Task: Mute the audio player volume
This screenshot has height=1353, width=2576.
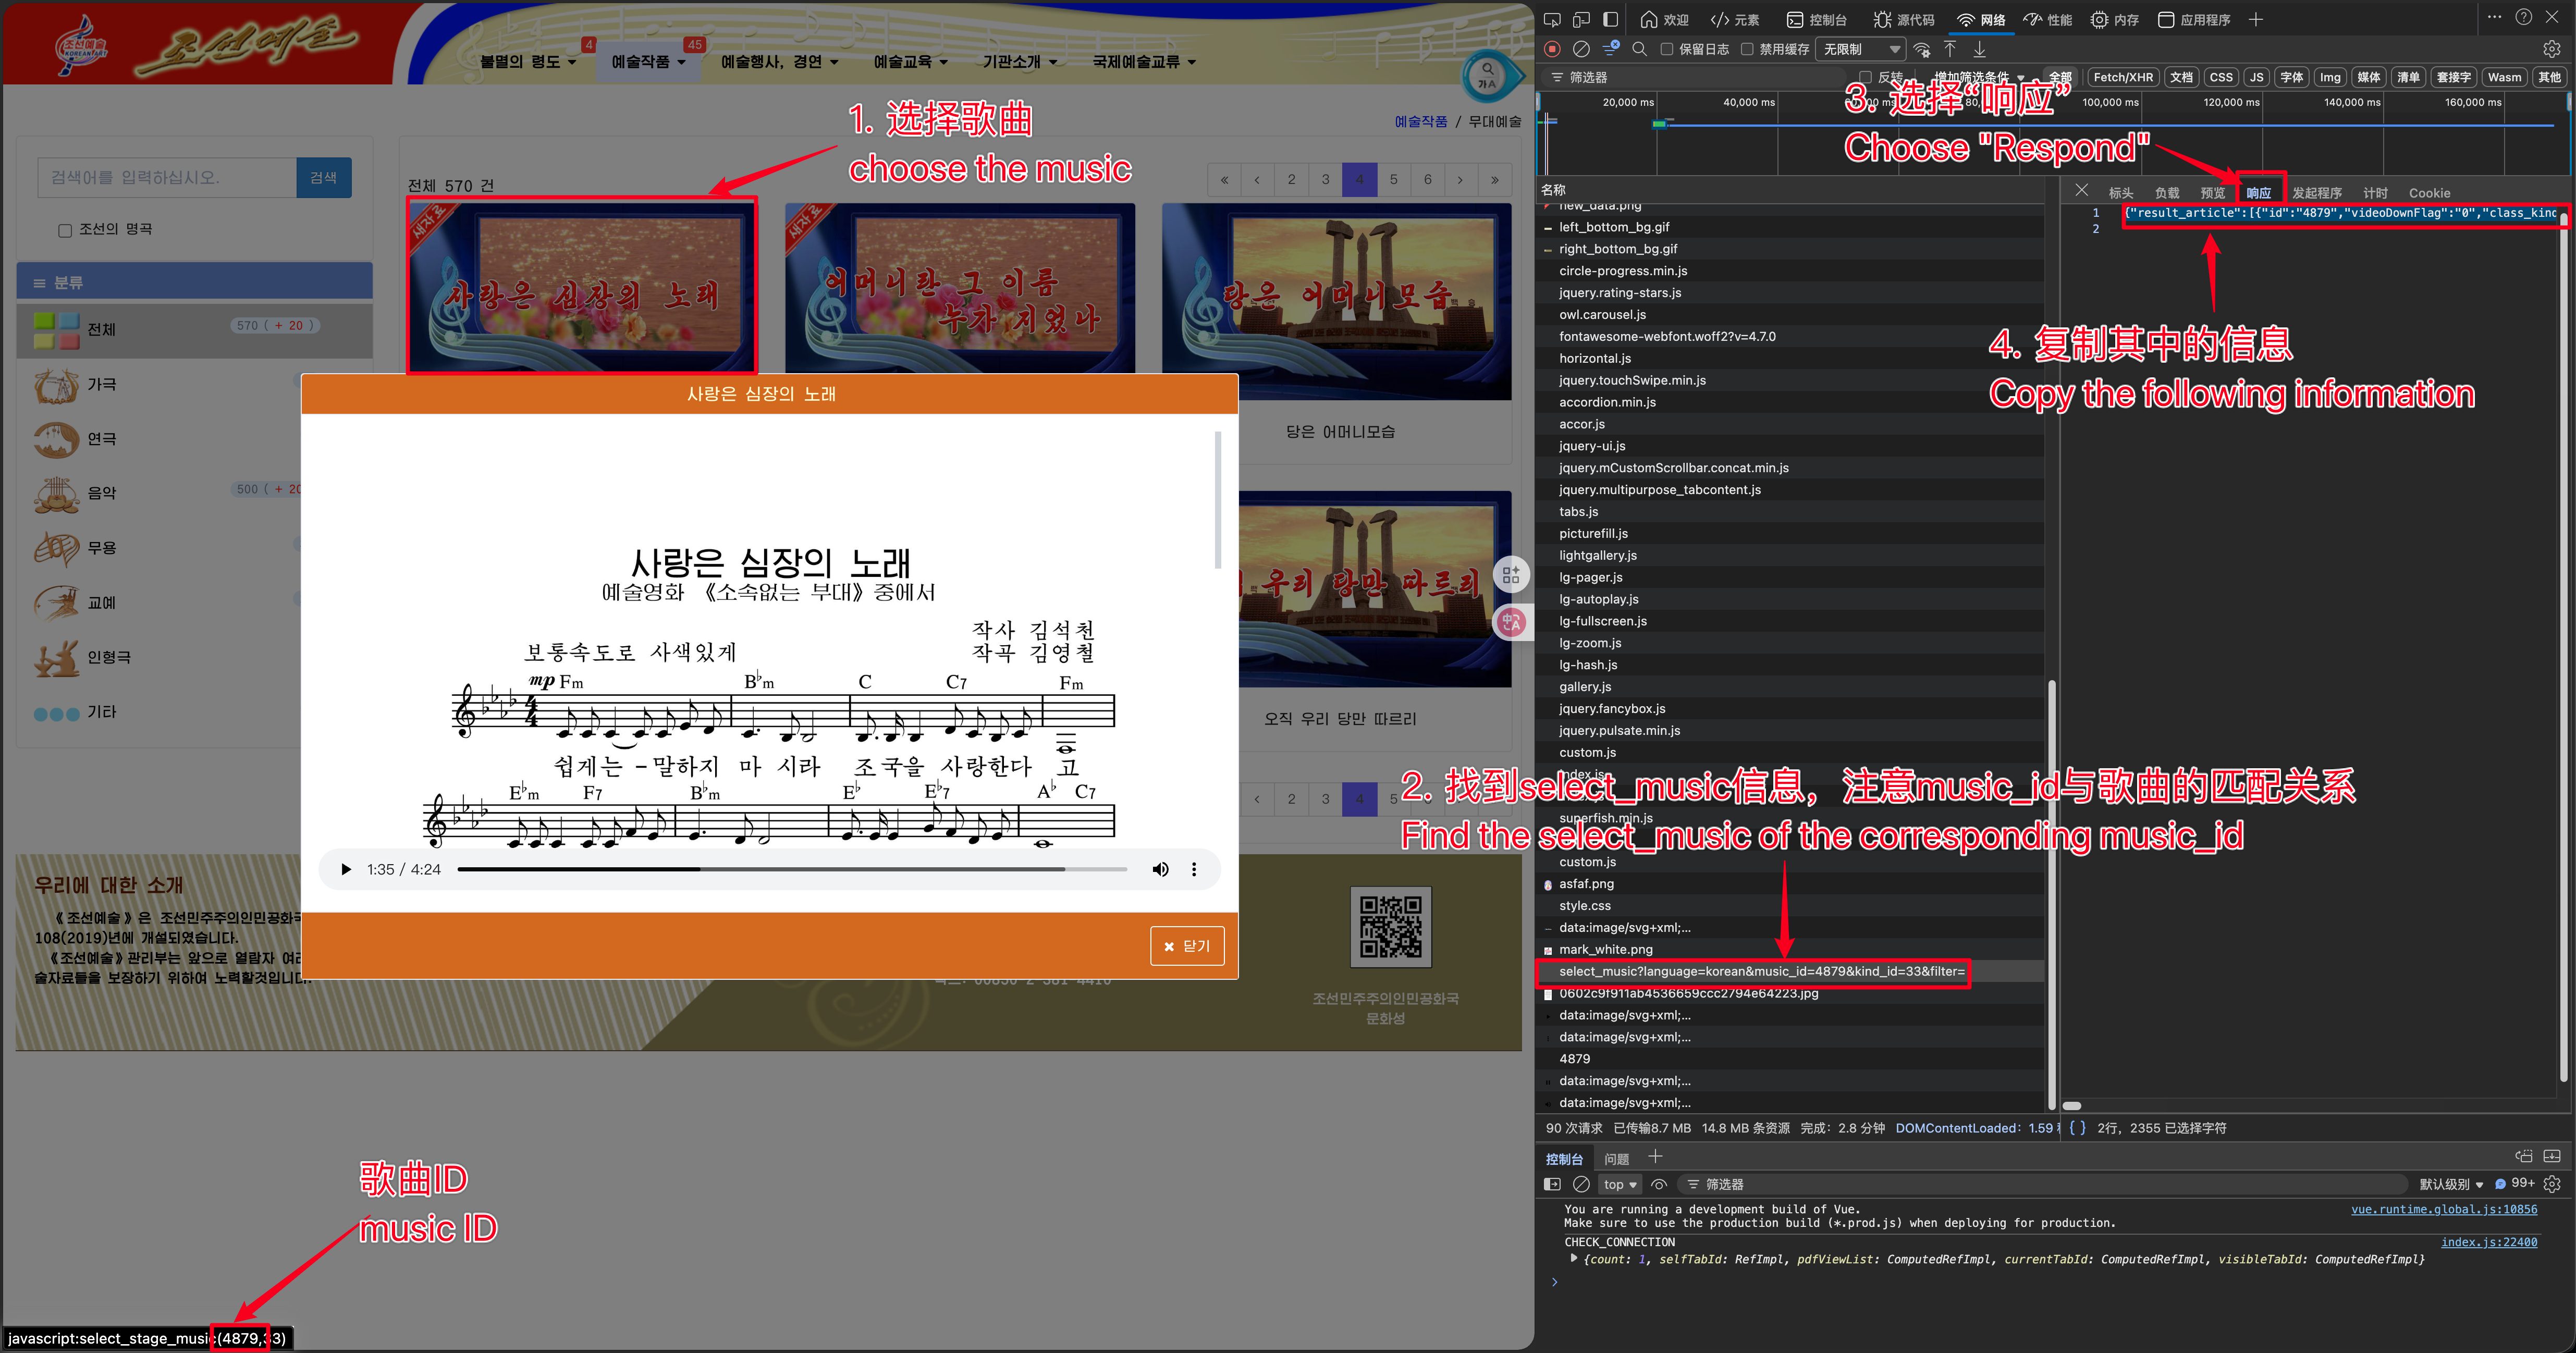Action: [1160, 869]
